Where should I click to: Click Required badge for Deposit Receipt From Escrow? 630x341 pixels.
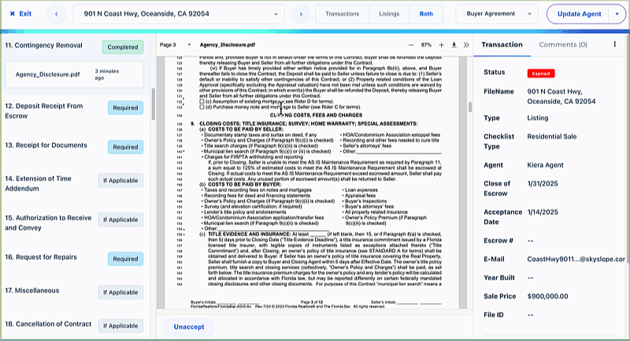[125, 108]
